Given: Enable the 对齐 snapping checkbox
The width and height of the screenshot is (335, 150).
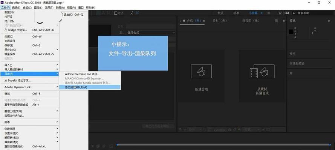Looking at the screenshot, I should coord(116,13).
